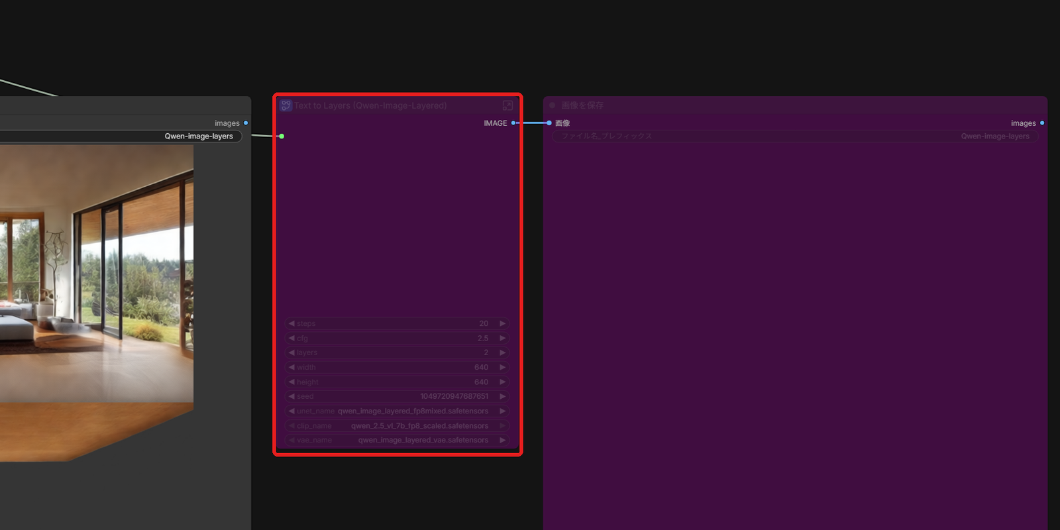The height and width of the screenshot is (530, 1060).
Task: Click the steps value 20
Action: [x=484, y=323]
